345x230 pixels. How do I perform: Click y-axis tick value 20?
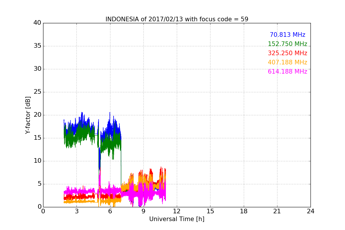pyautogui.click(x=37, y=115)
